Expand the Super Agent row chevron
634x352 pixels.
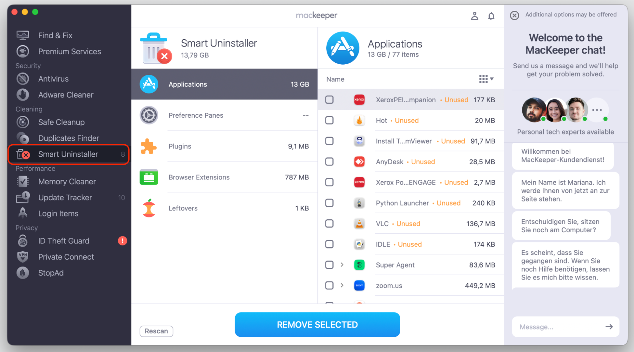pos(342,265)
